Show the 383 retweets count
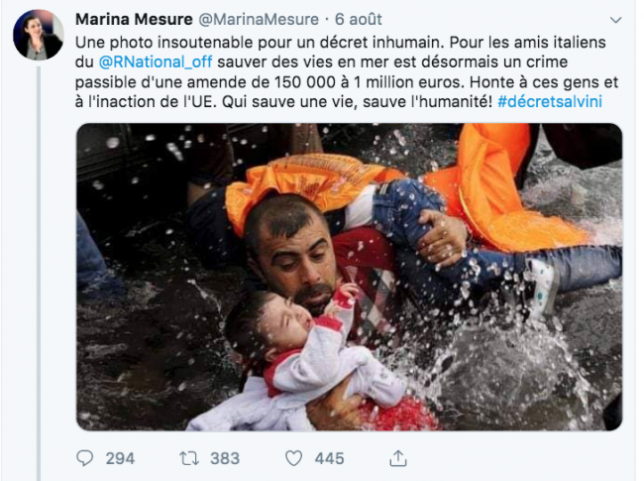The height and width of the screenshot is (481, 644). point(225,458)
